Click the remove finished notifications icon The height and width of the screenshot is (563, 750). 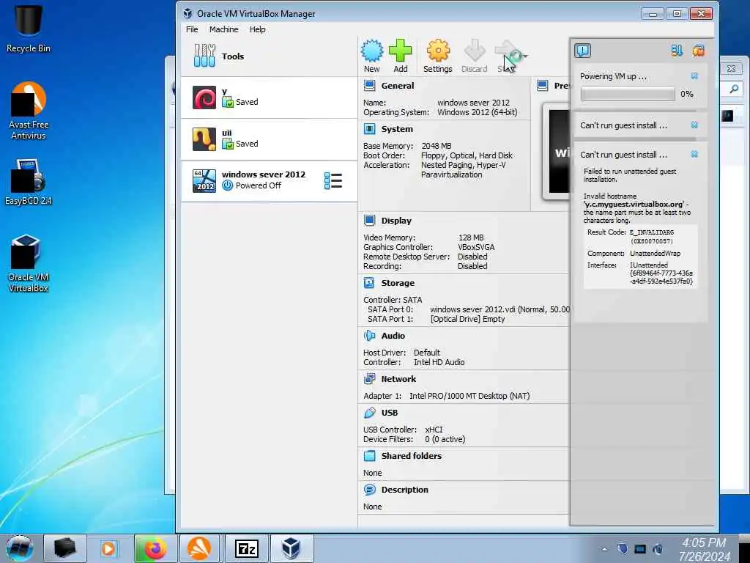click(698, 51)
